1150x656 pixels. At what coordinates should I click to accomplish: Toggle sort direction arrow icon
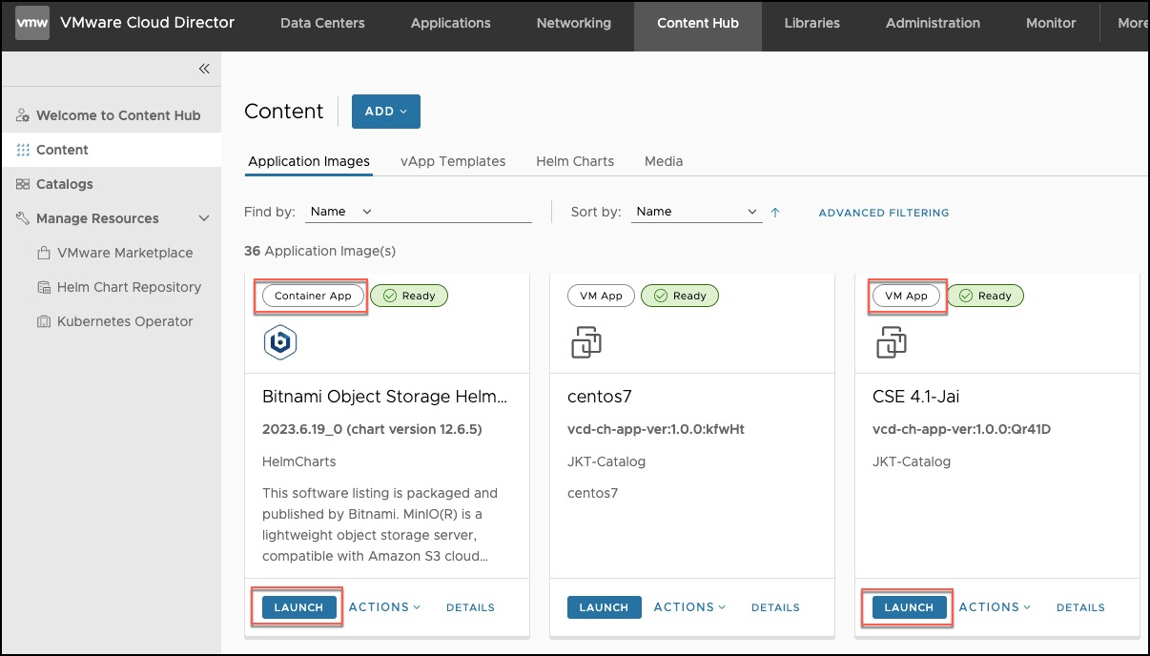[x=775, y=213]
